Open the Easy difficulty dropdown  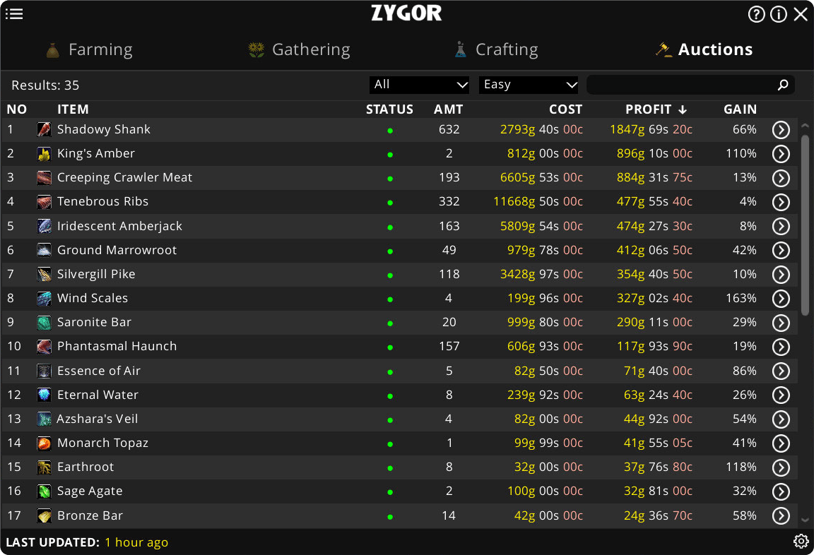pyautogui.click(x=529, y=85)
